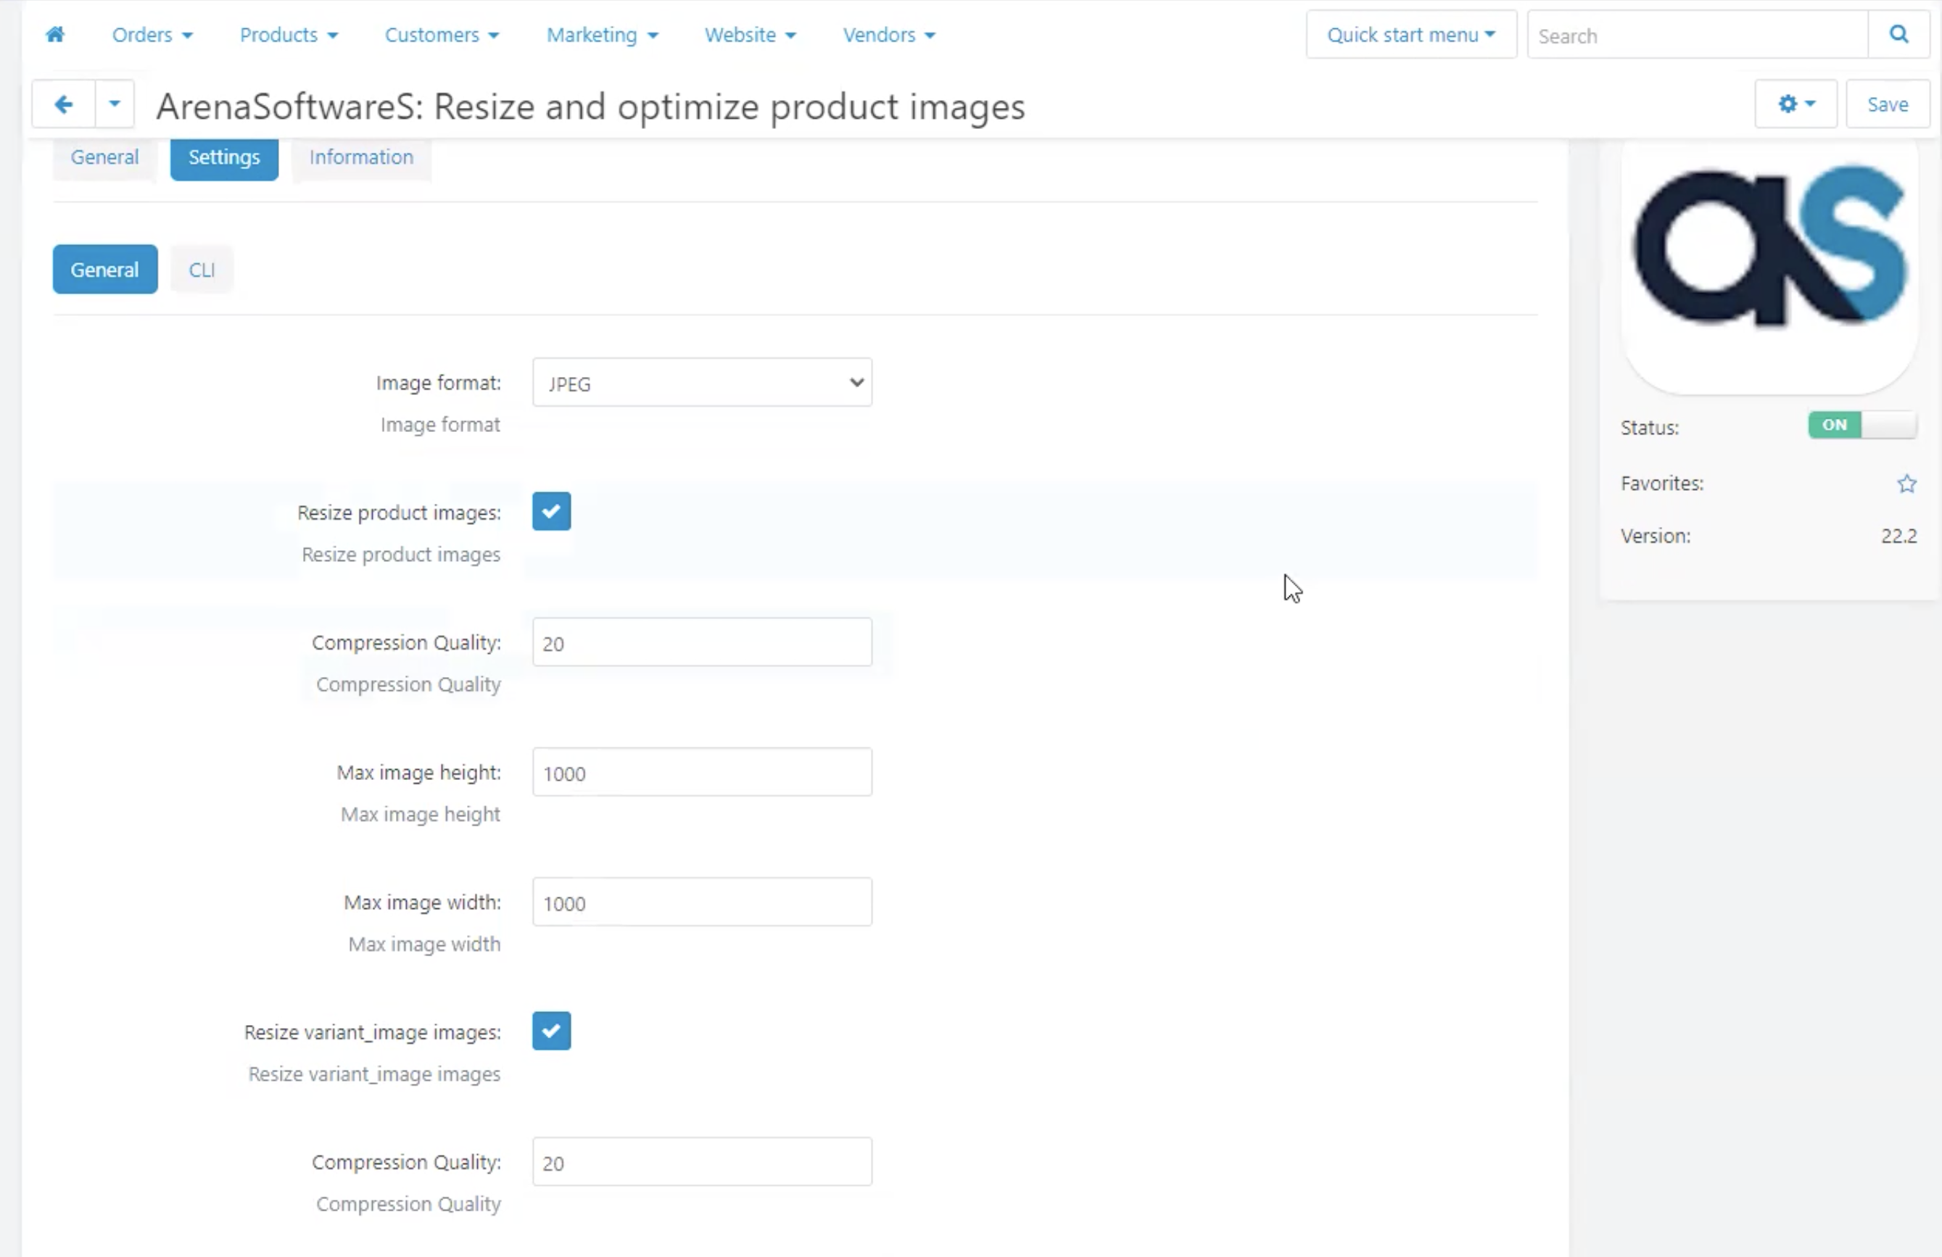Expand the Marketing menu

(x=602, y=35)
